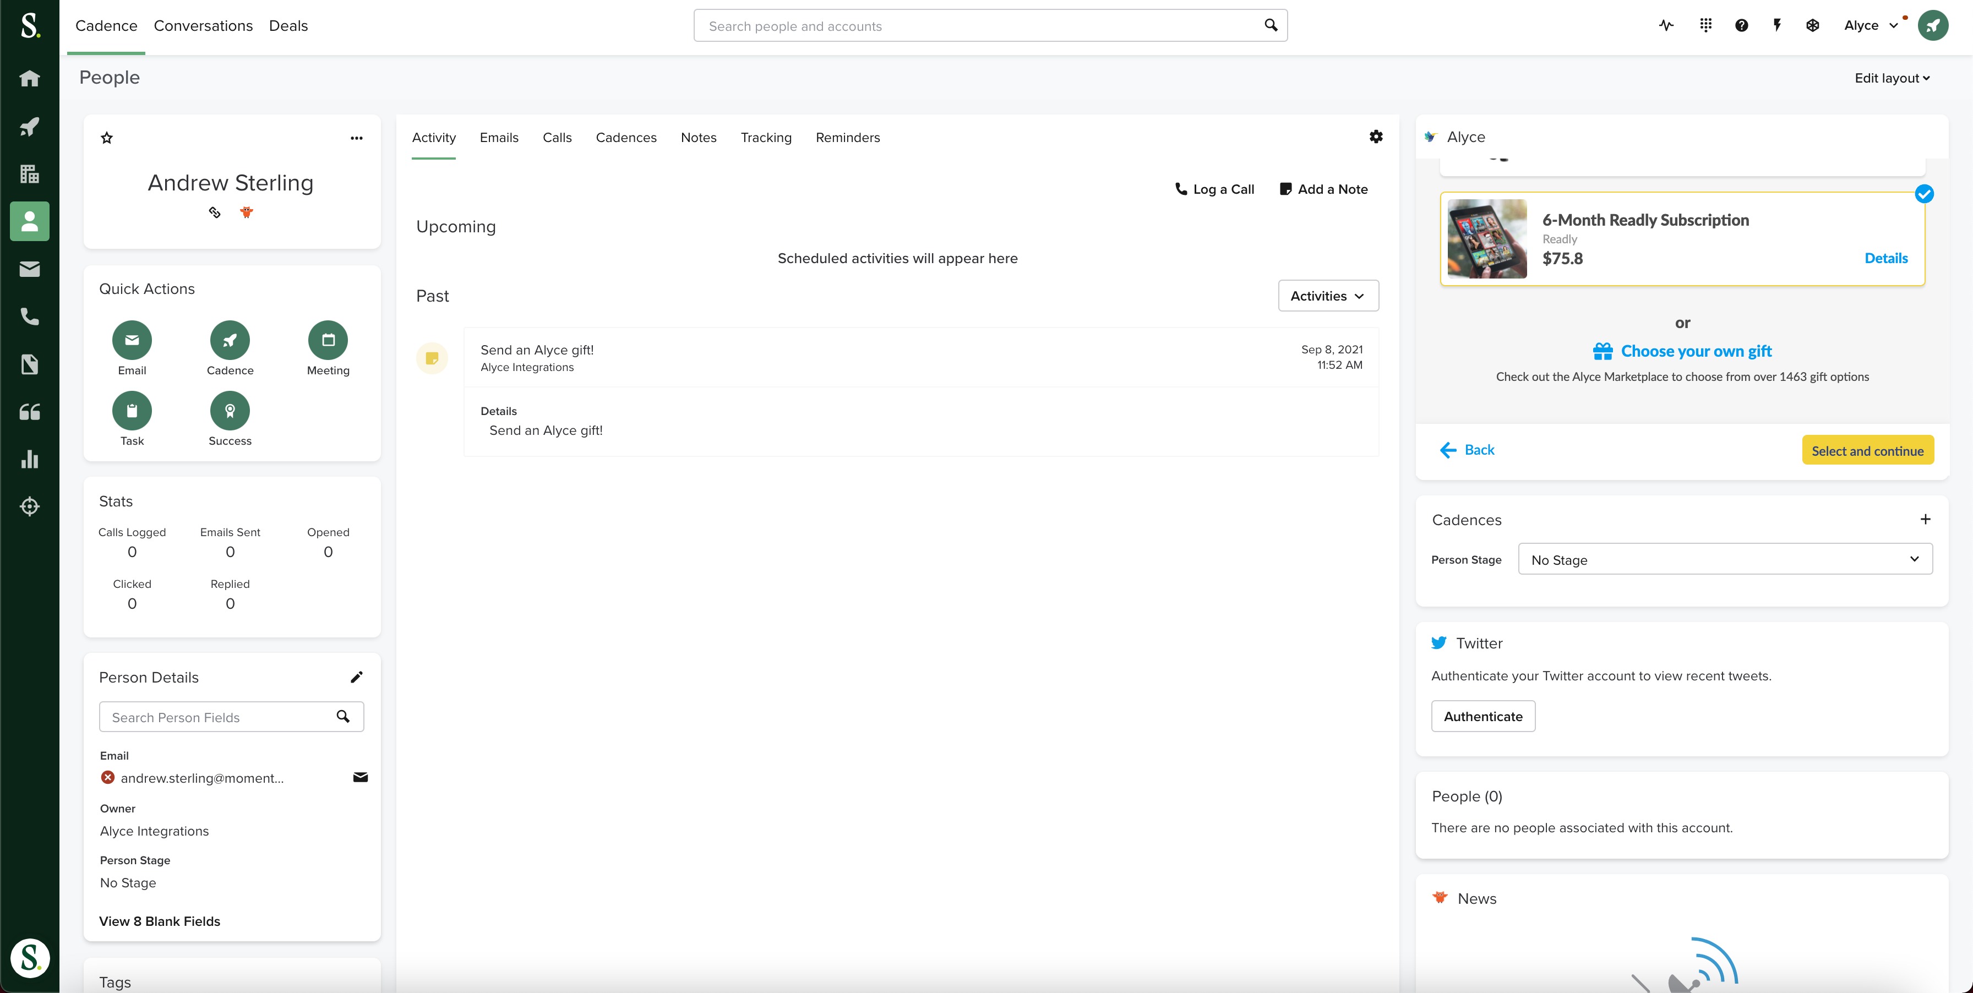Switch to the Emails tab
This screenshot has width=1973, height=993.
[x=499, y=138]
